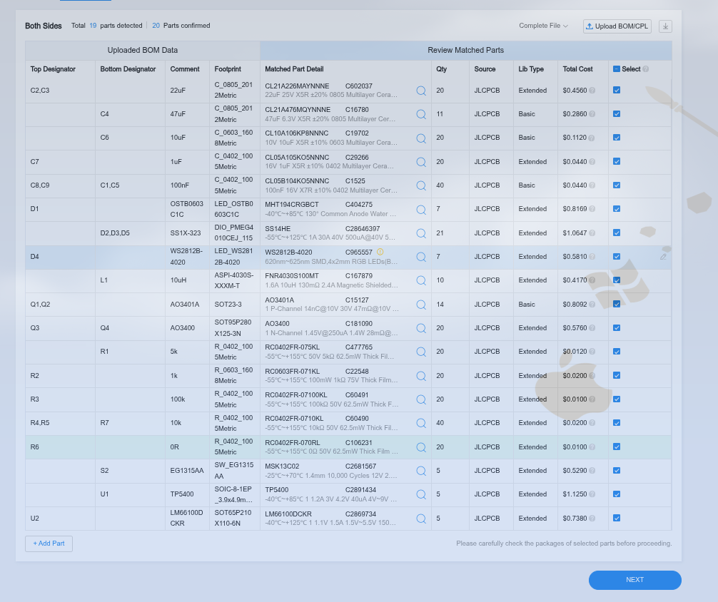Click search icon for MSK13C02 switch
718x602 pixels.
pyautogui.click(x=421, y=471)
